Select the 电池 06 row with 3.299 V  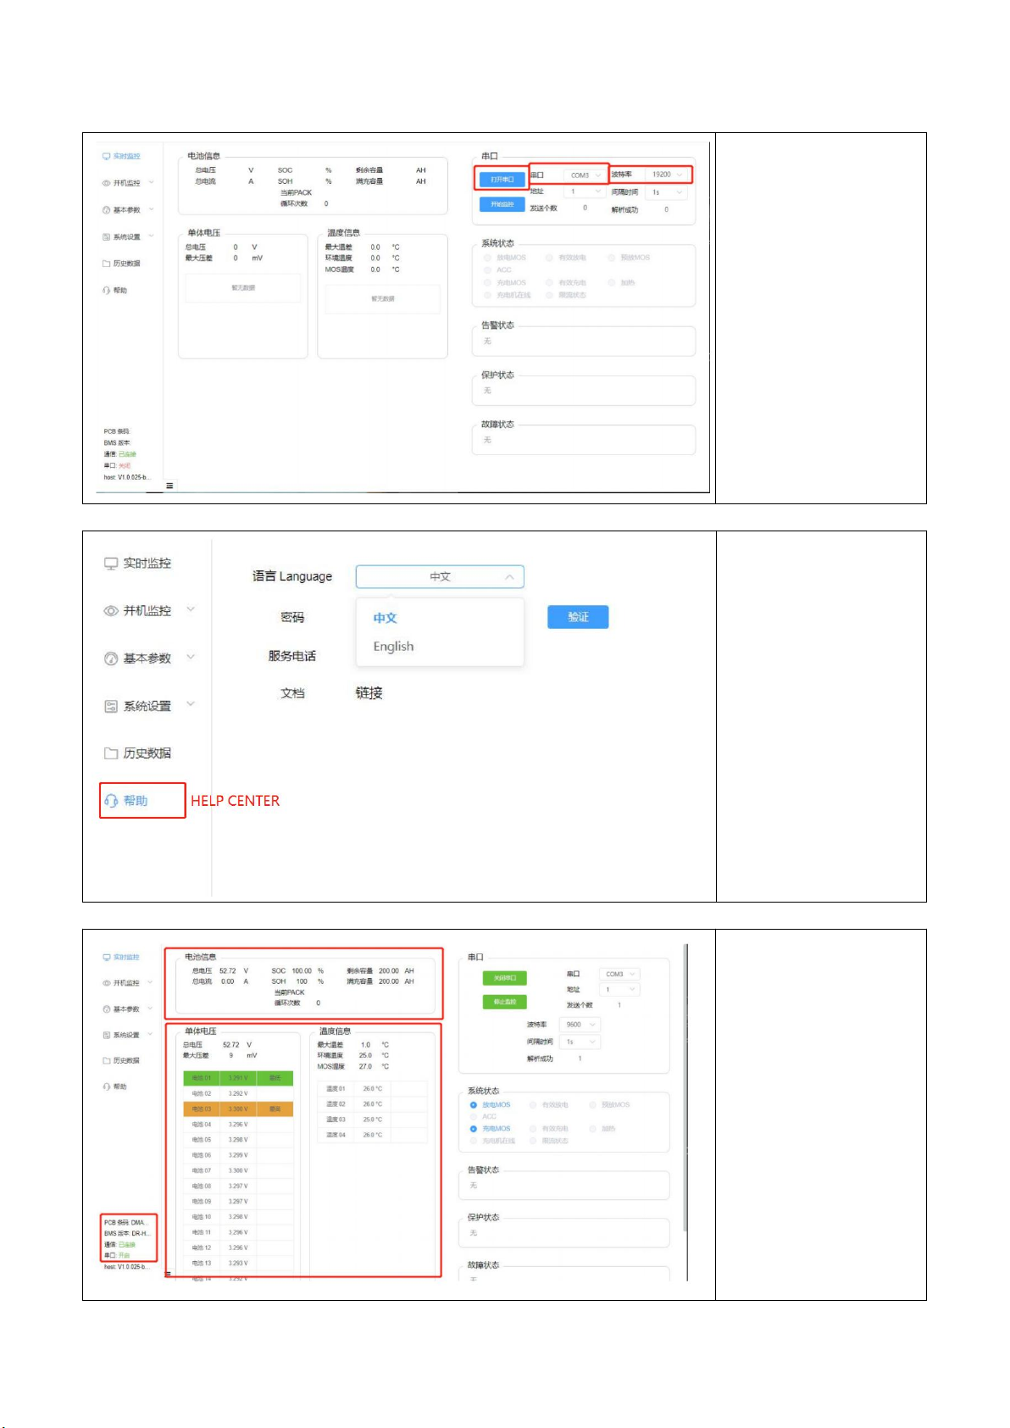[x=238, y=1155]
